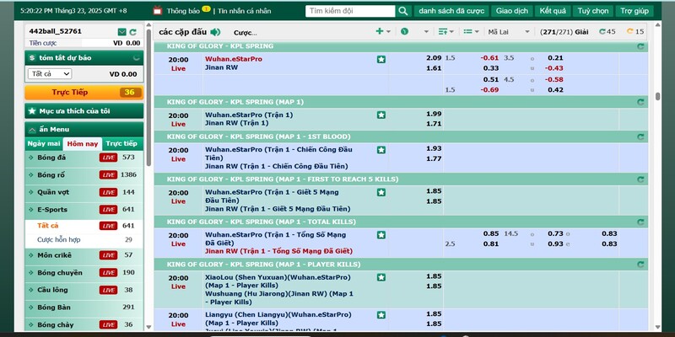Open the green plus dropdown in match toolbar
675x337 pixels.
point(383,31)
